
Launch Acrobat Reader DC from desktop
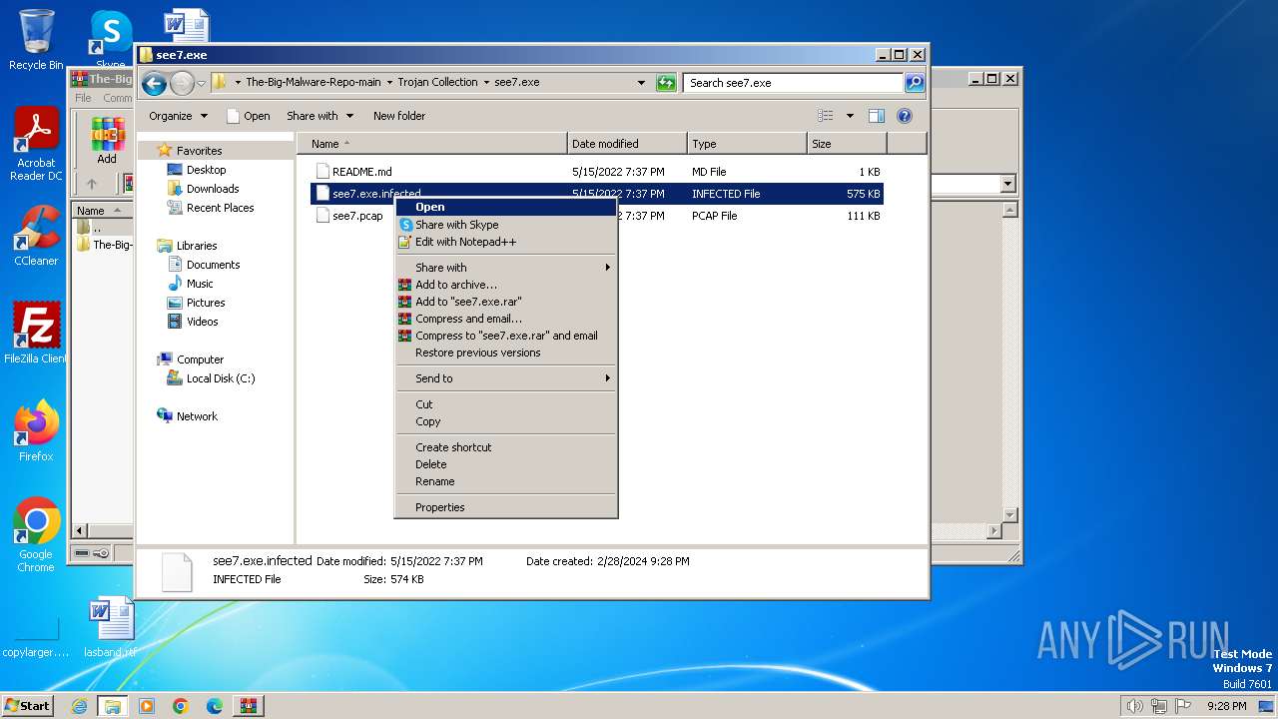[36, 145]
